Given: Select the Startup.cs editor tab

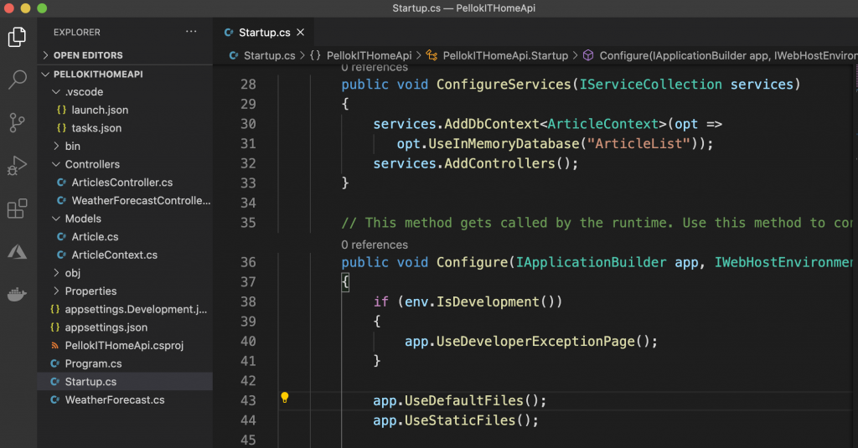Looking at the screenshot, I should pos(264,33).
